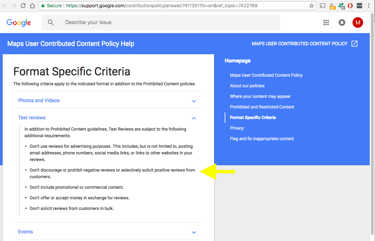375x241 pixels.
Task: Click the Maps User Contributed Content Policy Help title
Action: point(71,44)
